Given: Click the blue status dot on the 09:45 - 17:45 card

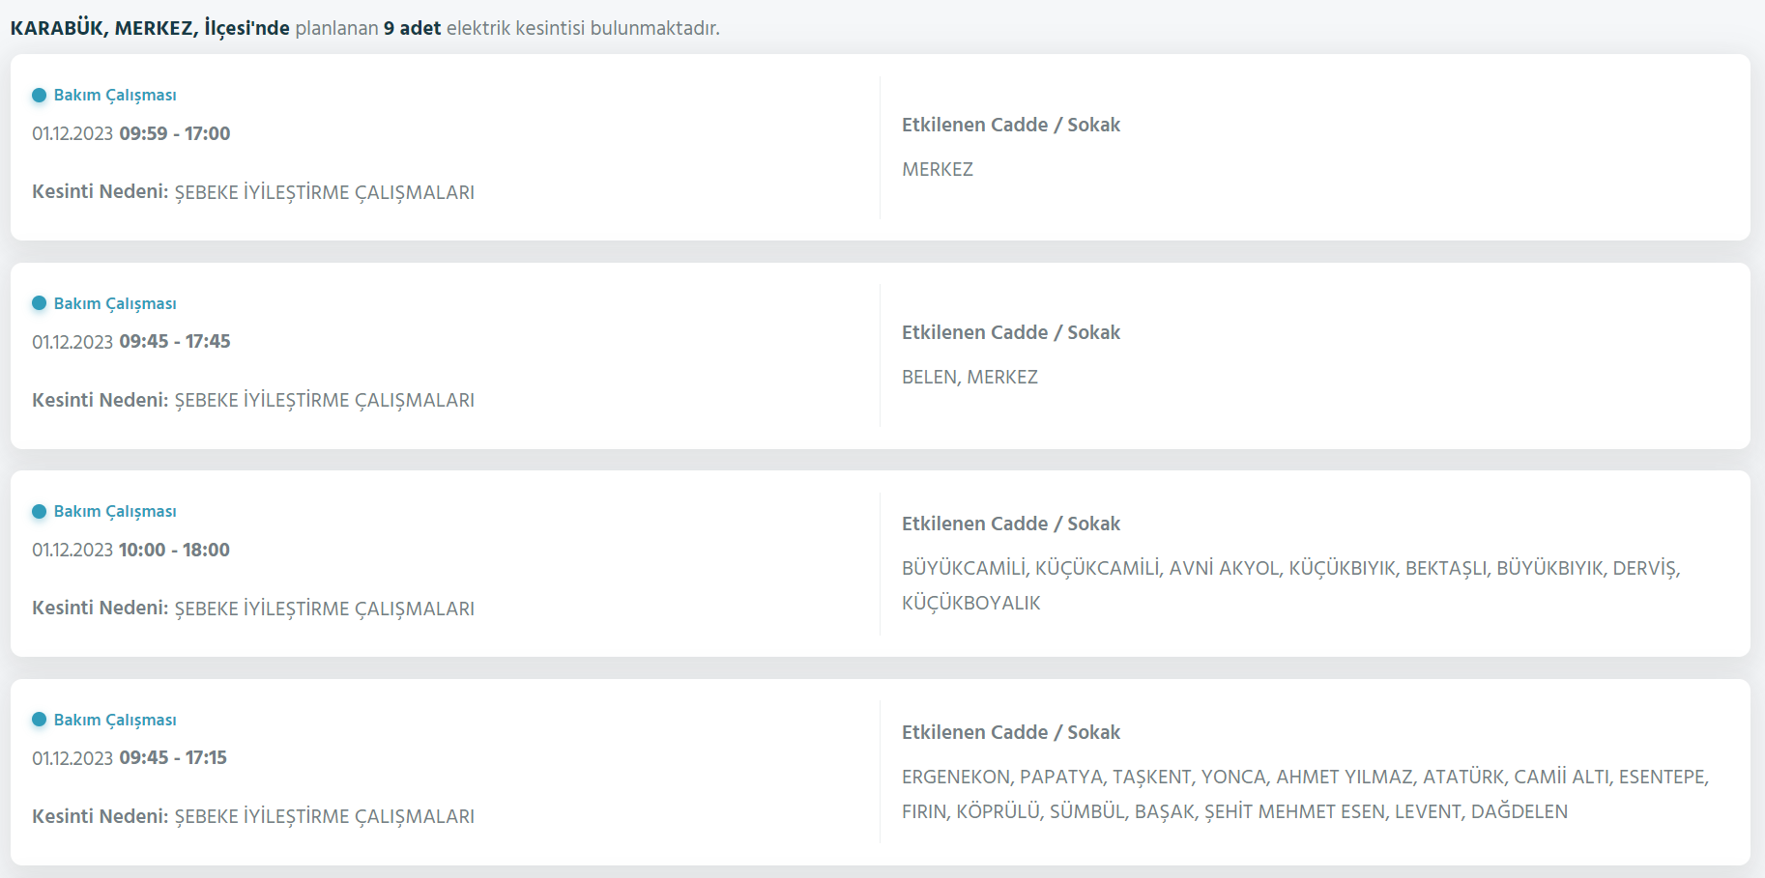Looking at the screenshot, I should click(x=39, y=303).
